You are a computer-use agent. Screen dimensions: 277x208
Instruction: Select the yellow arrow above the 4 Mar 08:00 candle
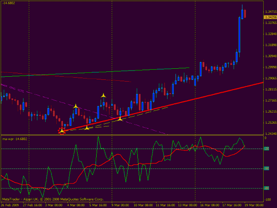76,106
